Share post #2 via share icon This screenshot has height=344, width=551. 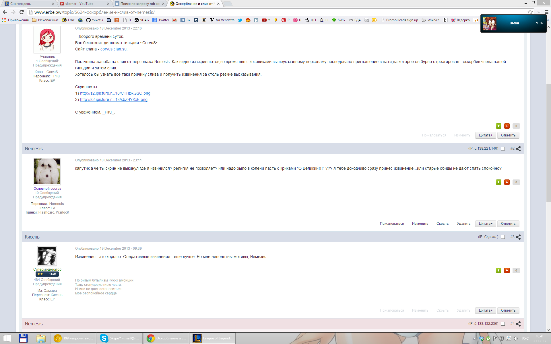pyautogui.click(x=518, y=148)
